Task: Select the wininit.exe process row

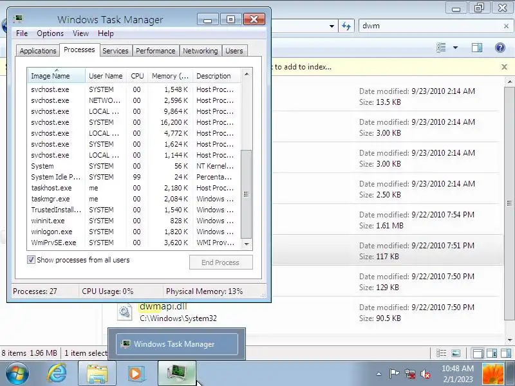Action: [134, 221]
